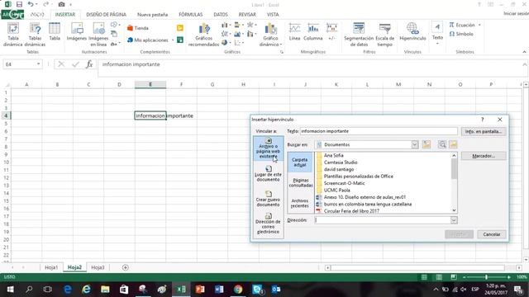Switch to the REVISAR tab
Screen dimensions: 529x297
[x=247, y=15]
